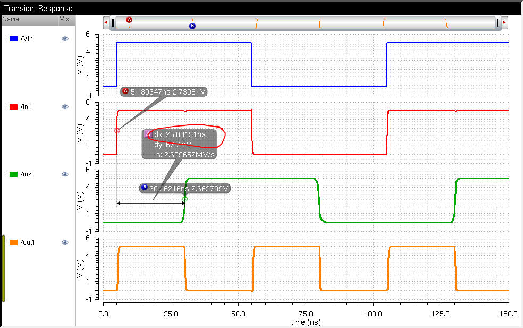Click the yellow strip selection handle beside /out1
This screenshot has height=328, width=523.
[x=4, y=268]
